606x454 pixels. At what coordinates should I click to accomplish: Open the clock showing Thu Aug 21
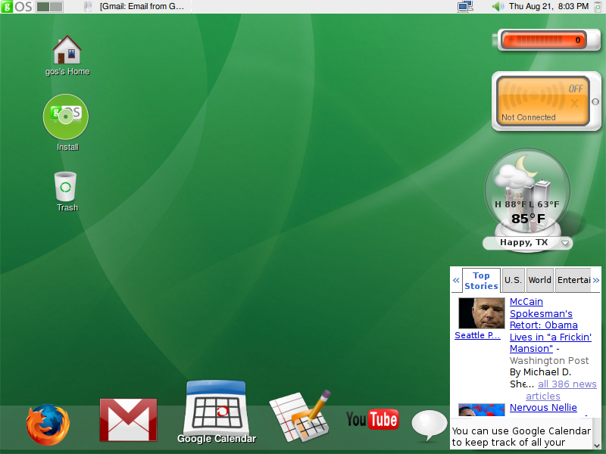548,6
